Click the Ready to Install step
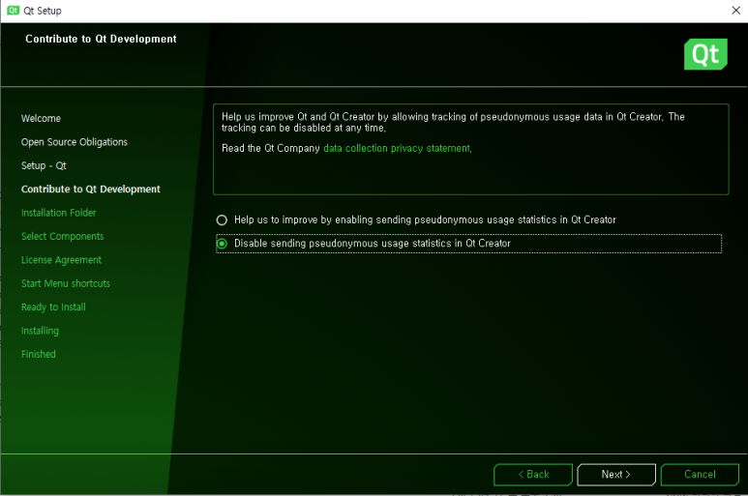This screenshot has width=748, height=496. [53, 306]
